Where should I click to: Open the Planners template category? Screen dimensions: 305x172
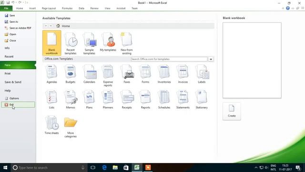[108, 99]
